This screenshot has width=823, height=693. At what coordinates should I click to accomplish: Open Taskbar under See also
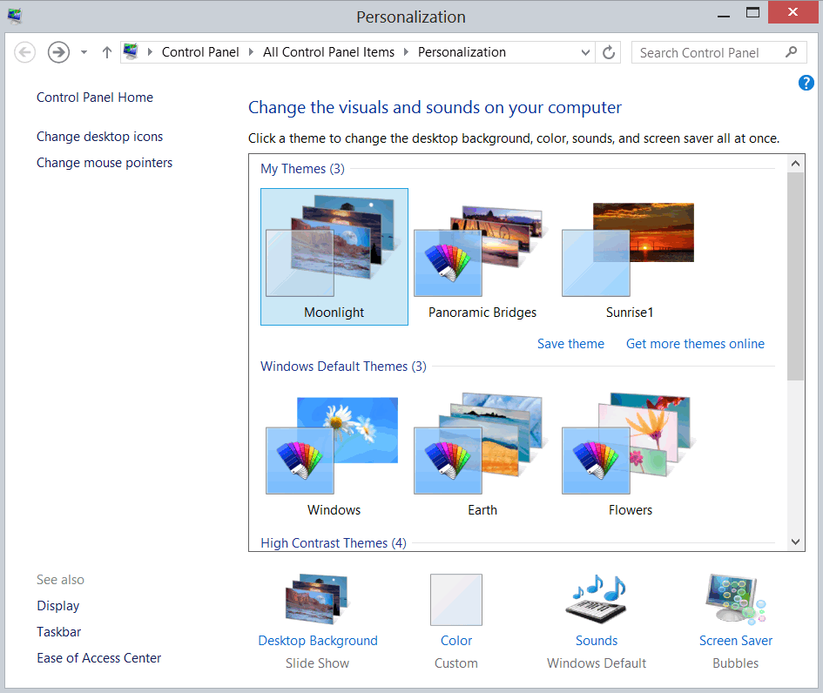coord(59,631)
